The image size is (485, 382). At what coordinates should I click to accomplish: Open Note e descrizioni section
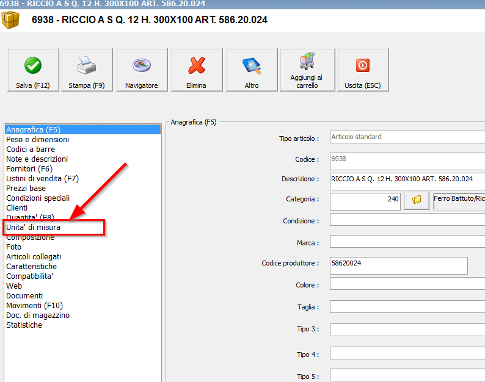click(x=83, y=159)
